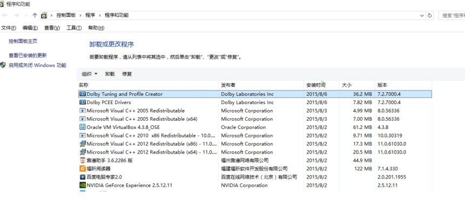The image size is (465, 199).
Task: Click the Dolby PCEE Drivers icon
Action: point(83,102)
